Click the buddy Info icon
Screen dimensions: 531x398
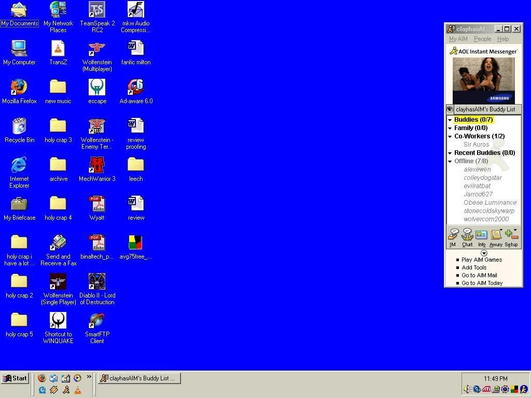point(481,237)
